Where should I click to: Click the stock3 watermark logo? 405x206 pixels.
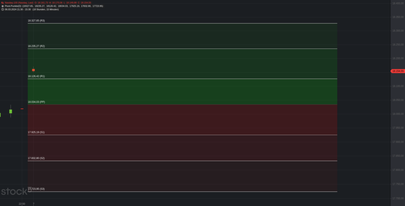(16, 191)
